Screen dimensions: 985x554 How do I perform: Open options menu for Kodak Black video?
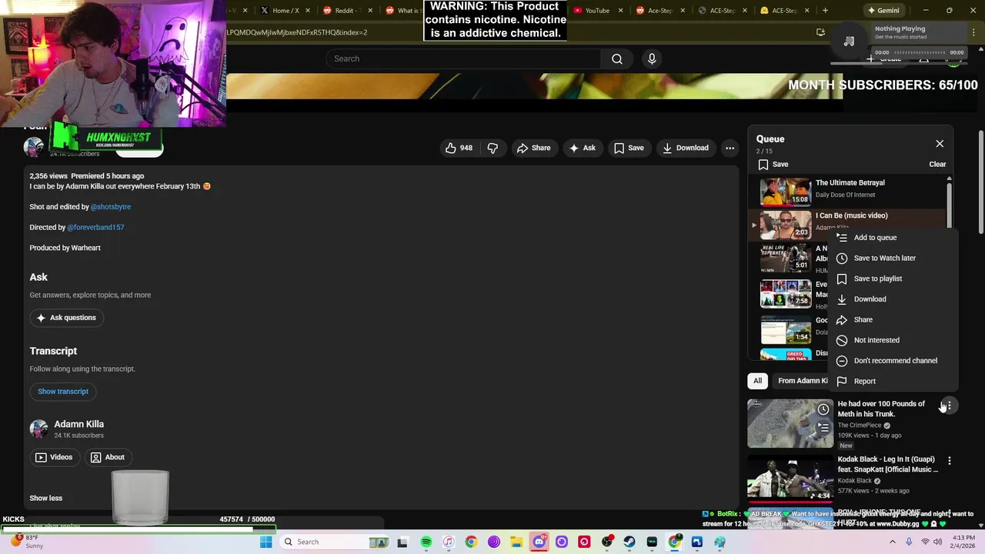point(949,461)
